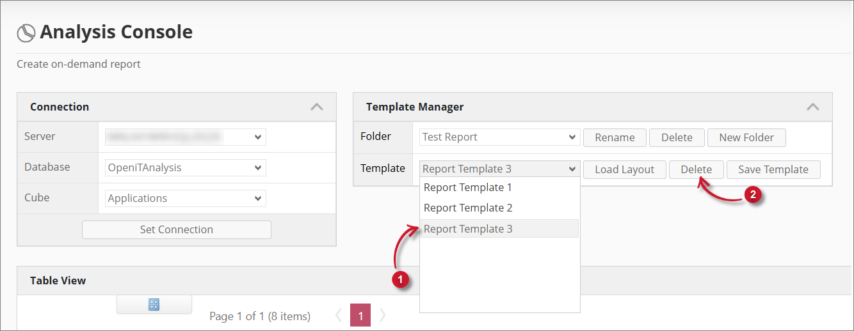The height and width of the screenshot is (331, 854).
Task: Click the folder Rename button
Action: [615, 137]
